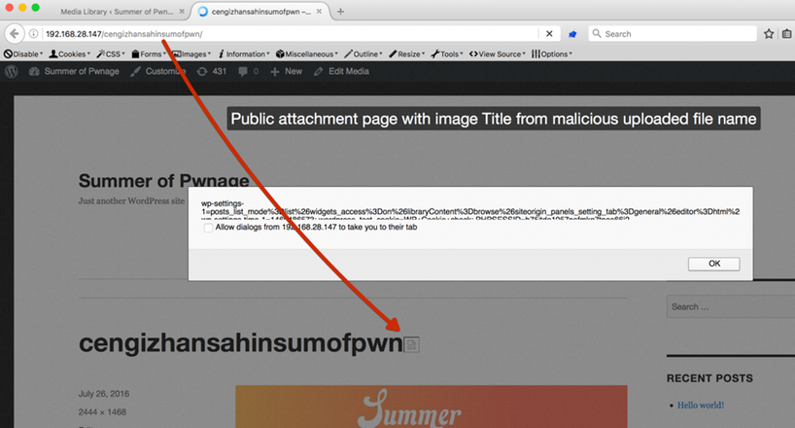Expand the Resize dropdown menu
Image resolution: width=795 pixels, height=428 pixels.
pos(406,53)
